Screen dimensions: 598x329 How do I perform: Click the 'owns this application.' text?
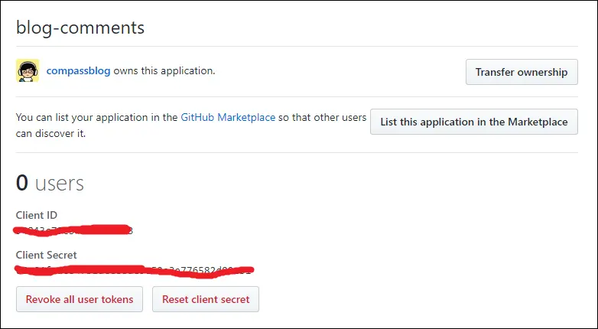[x=164, y=71]
